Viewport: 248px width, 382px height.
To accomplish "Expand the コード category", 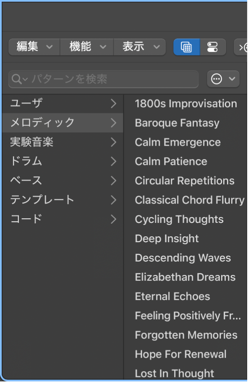I will [112, 219].
